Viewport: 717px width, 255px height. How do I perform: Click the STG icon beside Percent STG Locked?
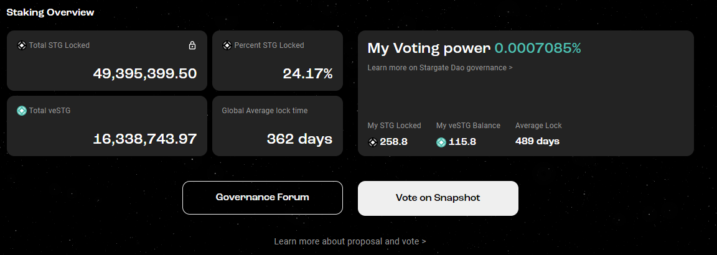click(x=227, y=45)
